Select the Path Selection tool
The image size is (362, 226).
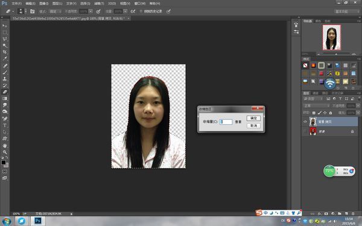pyautogui.click(x=5, y=132)
